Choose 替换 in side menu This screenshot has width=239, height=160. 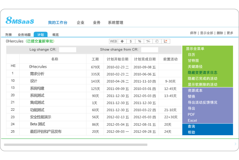191,96
